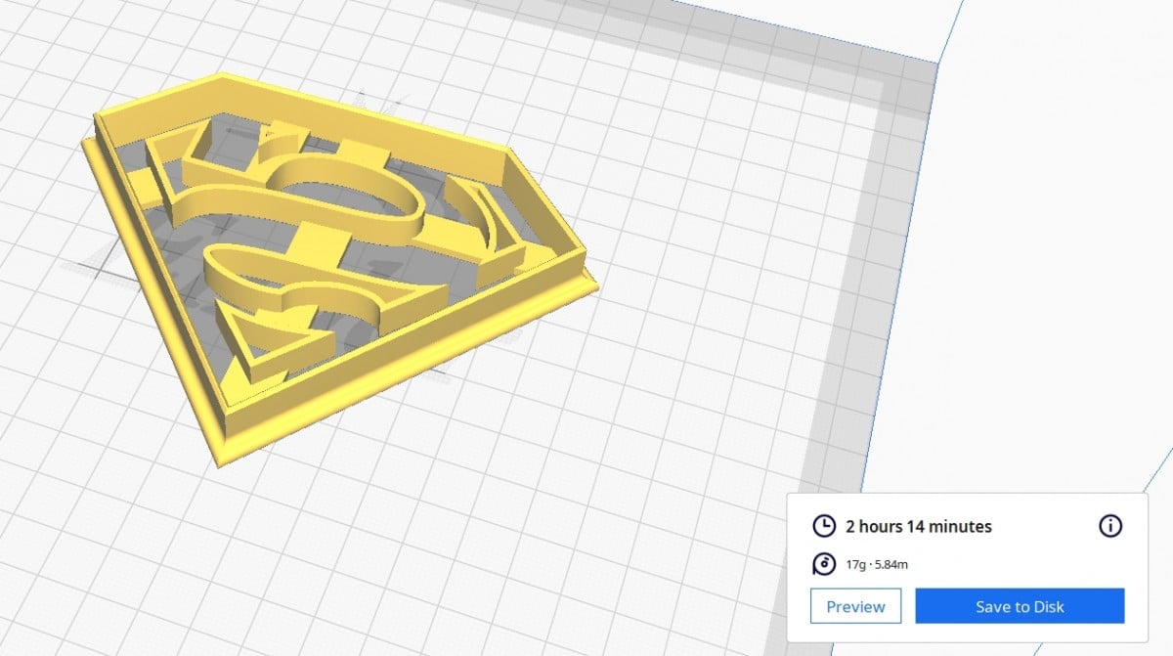Click the '17g · 5.84m' material usage text
Viewport: 1173px width, 656px height.
click(x=879, y=564)
